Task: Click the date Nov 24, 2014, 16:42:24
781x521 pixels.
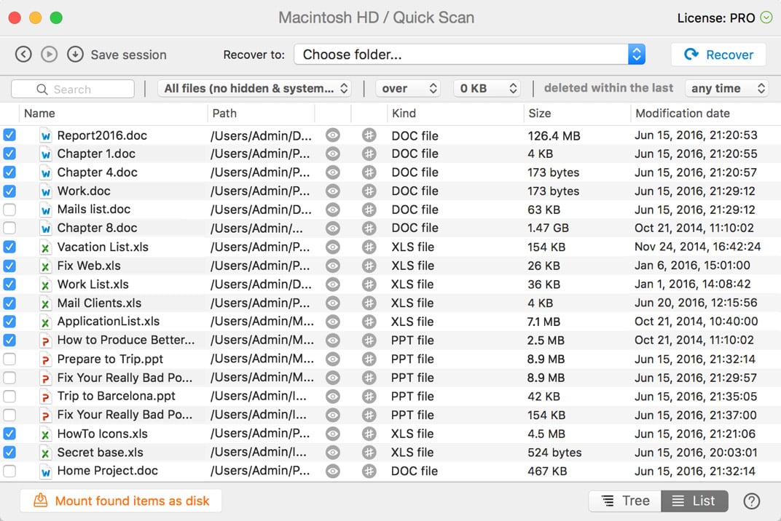Action: coord(697,247)
